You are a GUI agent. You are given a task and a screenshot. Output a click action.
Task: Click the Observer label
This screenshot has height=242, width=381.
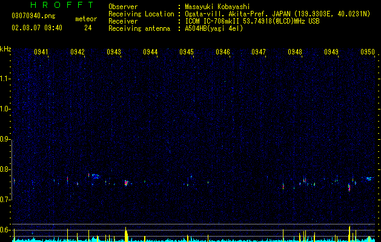pyautogui.click(x=123, y=7)
